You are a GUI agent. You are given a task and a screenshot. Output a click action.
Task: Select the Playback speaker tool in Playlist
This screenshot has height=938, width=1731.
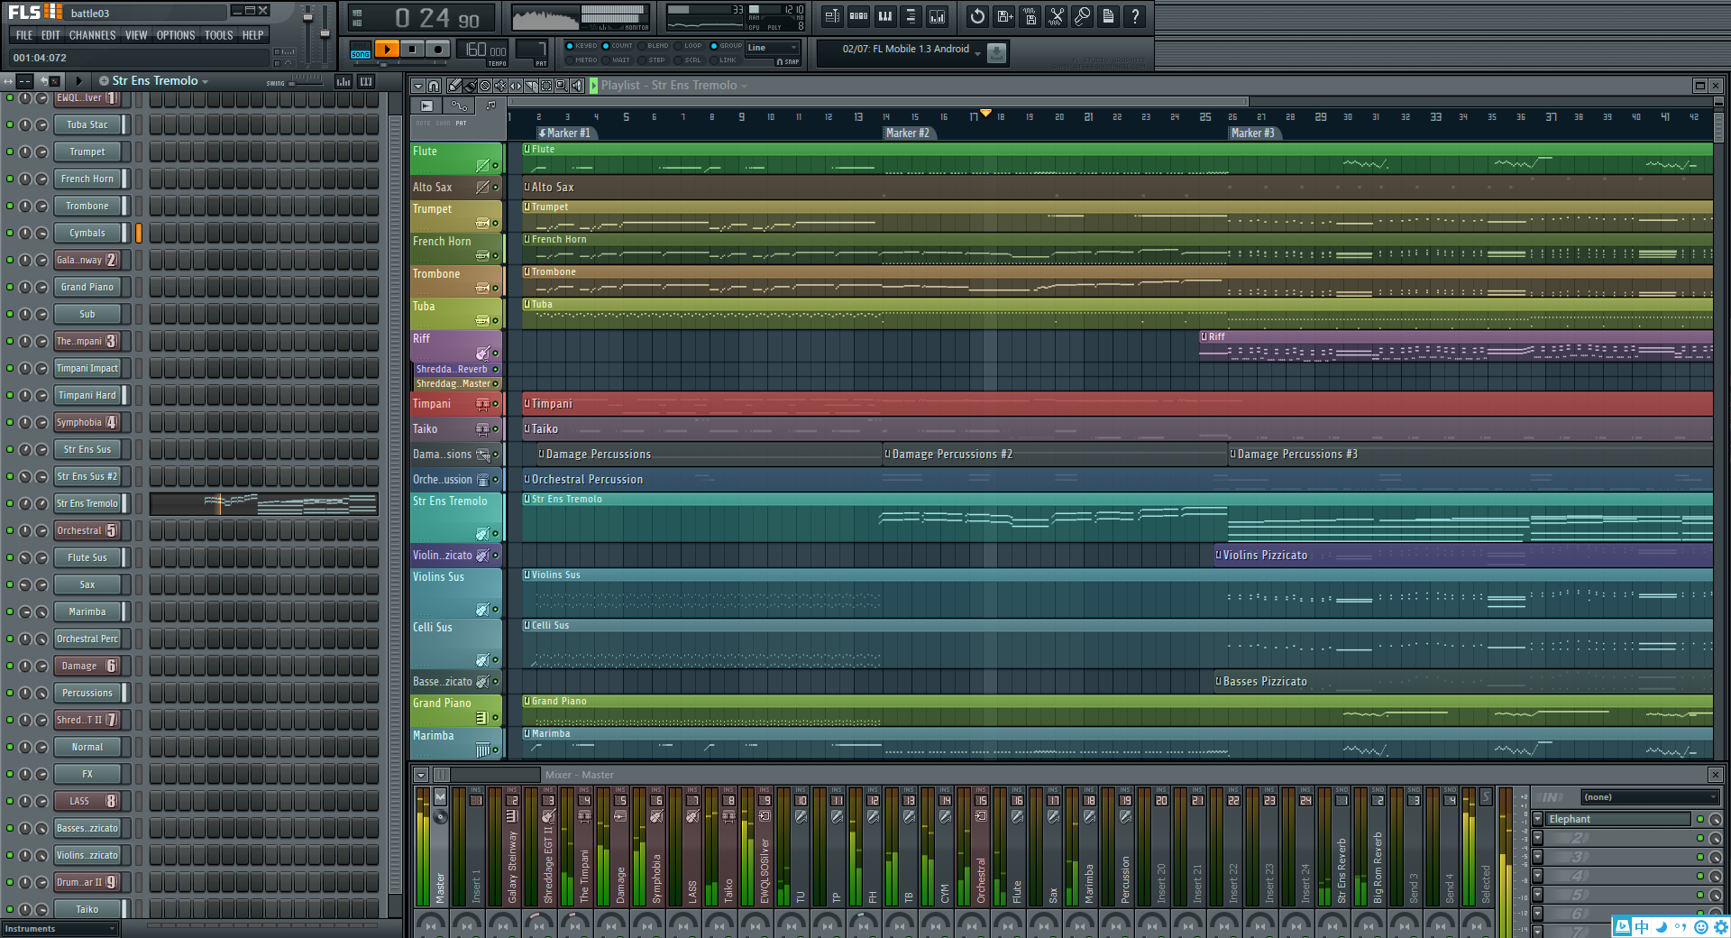click(577, 86)
